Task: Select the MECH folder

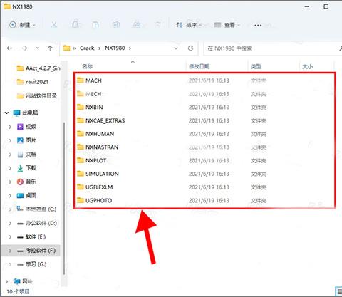Action: click(x=89, y=94)
